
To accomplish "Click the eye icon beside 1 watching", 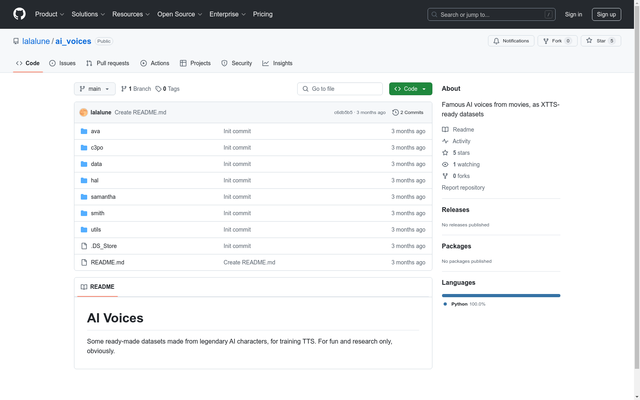I will (x=445, y=164).
